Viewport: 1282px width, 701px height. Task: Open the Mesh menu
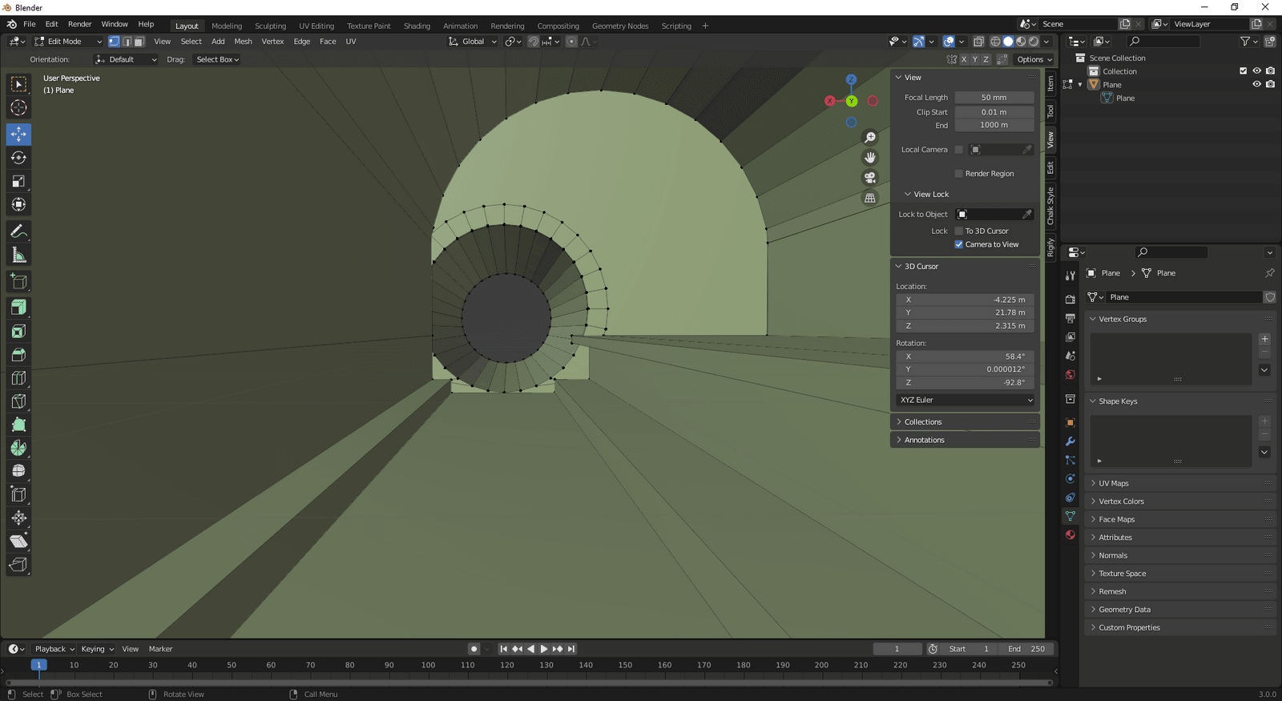pyautogui.click(x=243, y=42)
